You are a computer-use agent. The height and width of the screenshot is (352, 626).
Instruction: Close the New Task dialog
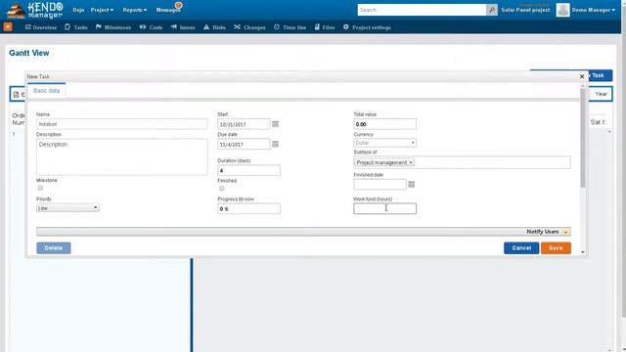pyautogui.click(x=582, y=76)
